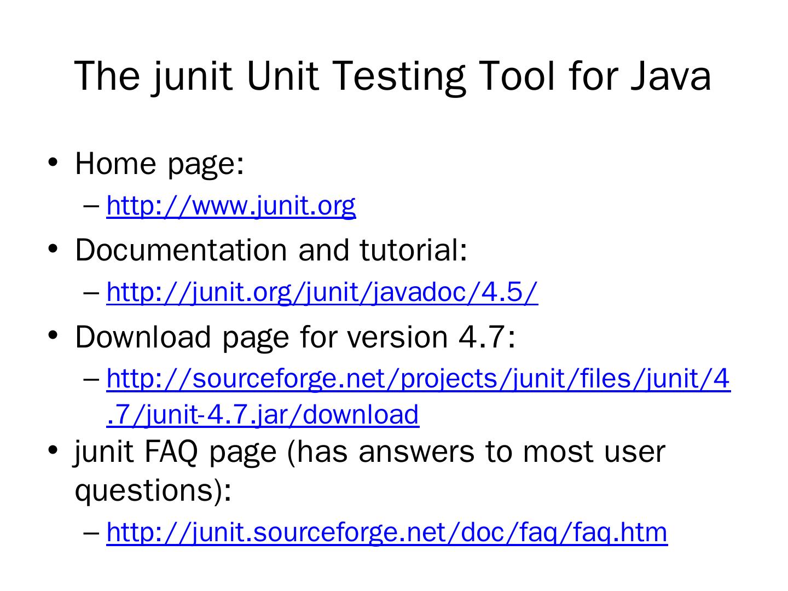Click the bullet dot before "Documentation and tutorial:"
Image resolution: width=788 pixels, height=591 pixels.
(x=53, y=249)
